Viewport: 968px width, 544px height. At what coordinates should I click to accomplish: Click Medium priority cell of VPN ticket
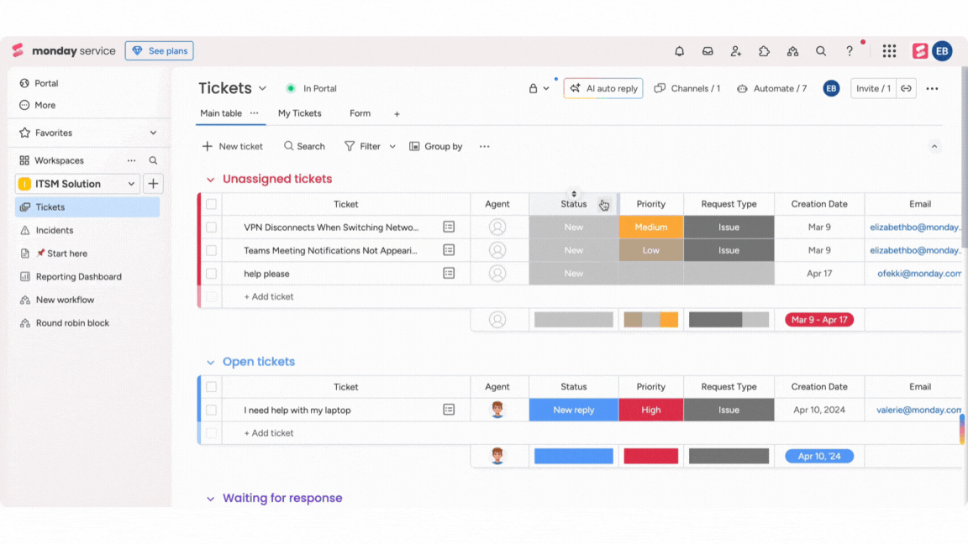[650, 227]
